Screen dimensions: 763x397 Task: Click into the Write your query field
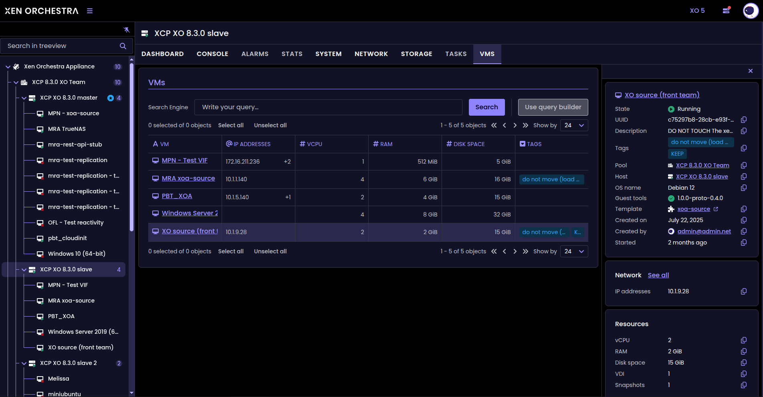[x=328, y=107]
